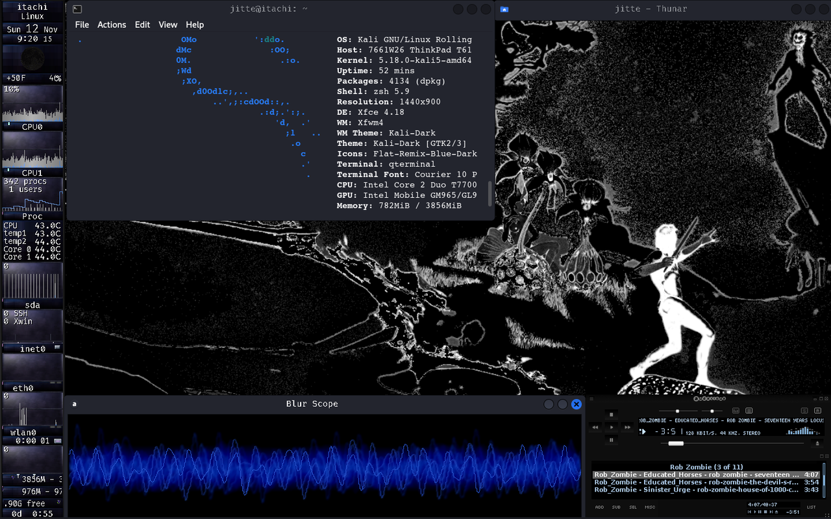The image size is (831, 519).
Task: Toggle the playlist window button in Audacious
Action: click(x=749, y=411)
